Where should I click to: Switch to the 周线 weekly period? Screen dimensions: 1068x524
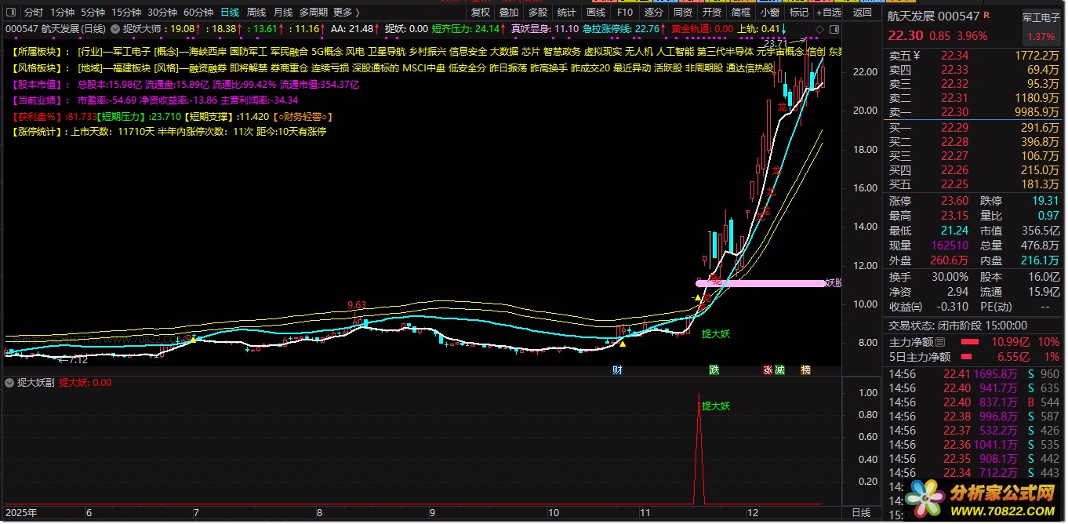[256, 13]
